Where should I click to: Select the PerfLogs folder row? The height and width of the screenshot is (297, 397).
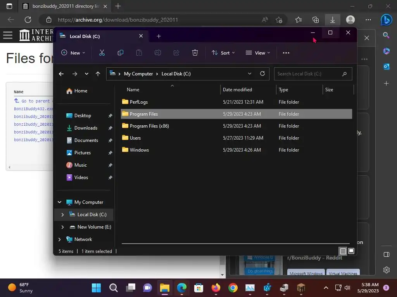click(x=236, y=102)
